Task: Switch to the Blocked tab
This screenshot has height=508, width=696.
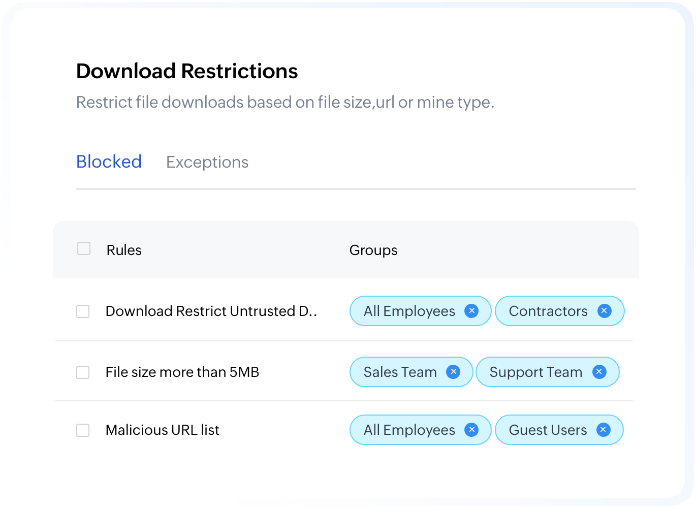Action: pyautogui.click(x=109, y=162)
